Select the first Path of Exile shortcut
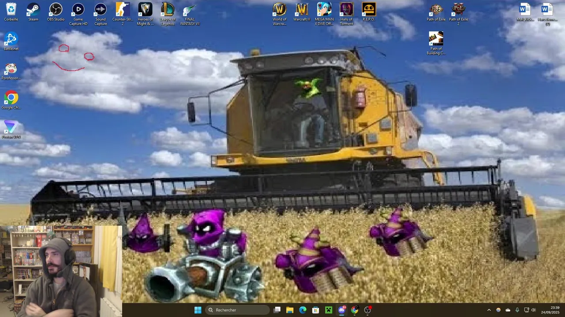 436,12
